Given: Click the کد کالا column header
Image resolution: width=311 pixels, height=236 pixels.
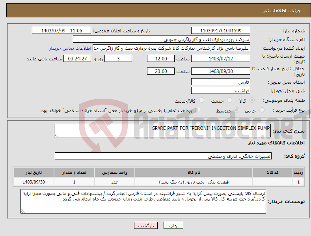Looking at the screenshot, I should click(x=273, y=172).
